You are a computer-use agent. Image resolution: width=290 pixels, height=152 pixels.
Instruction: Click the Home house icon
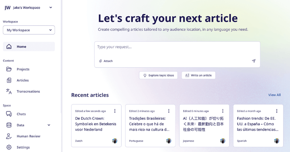[x=9, y=47]
